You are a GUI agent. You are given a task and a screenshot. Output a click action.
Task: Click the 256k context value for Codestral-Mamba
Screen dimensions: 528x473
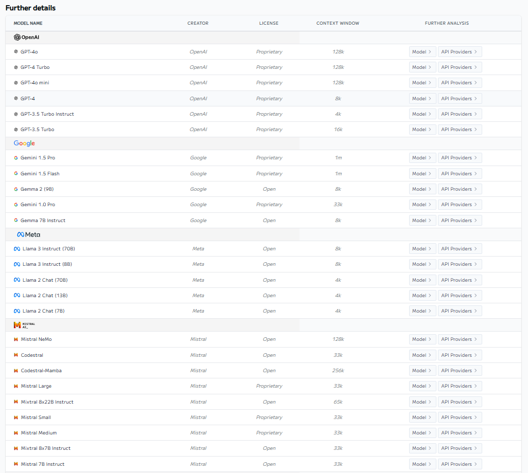pos(338,370)
